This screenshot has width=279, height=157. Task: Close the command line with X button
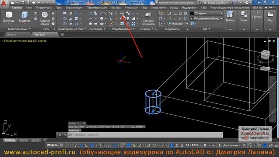[60, 135]
